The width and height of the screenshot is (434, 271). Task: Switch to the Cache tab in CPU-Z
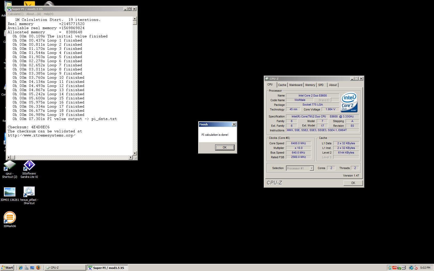point(282,85)
